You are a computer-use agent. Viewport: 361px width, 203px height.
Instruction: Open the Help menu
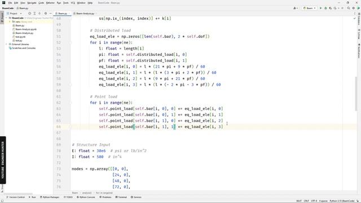point(90,3)
